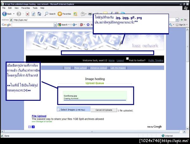
Task: Open the Help menu
Action: pyautogui.click(x=42, y=8)
